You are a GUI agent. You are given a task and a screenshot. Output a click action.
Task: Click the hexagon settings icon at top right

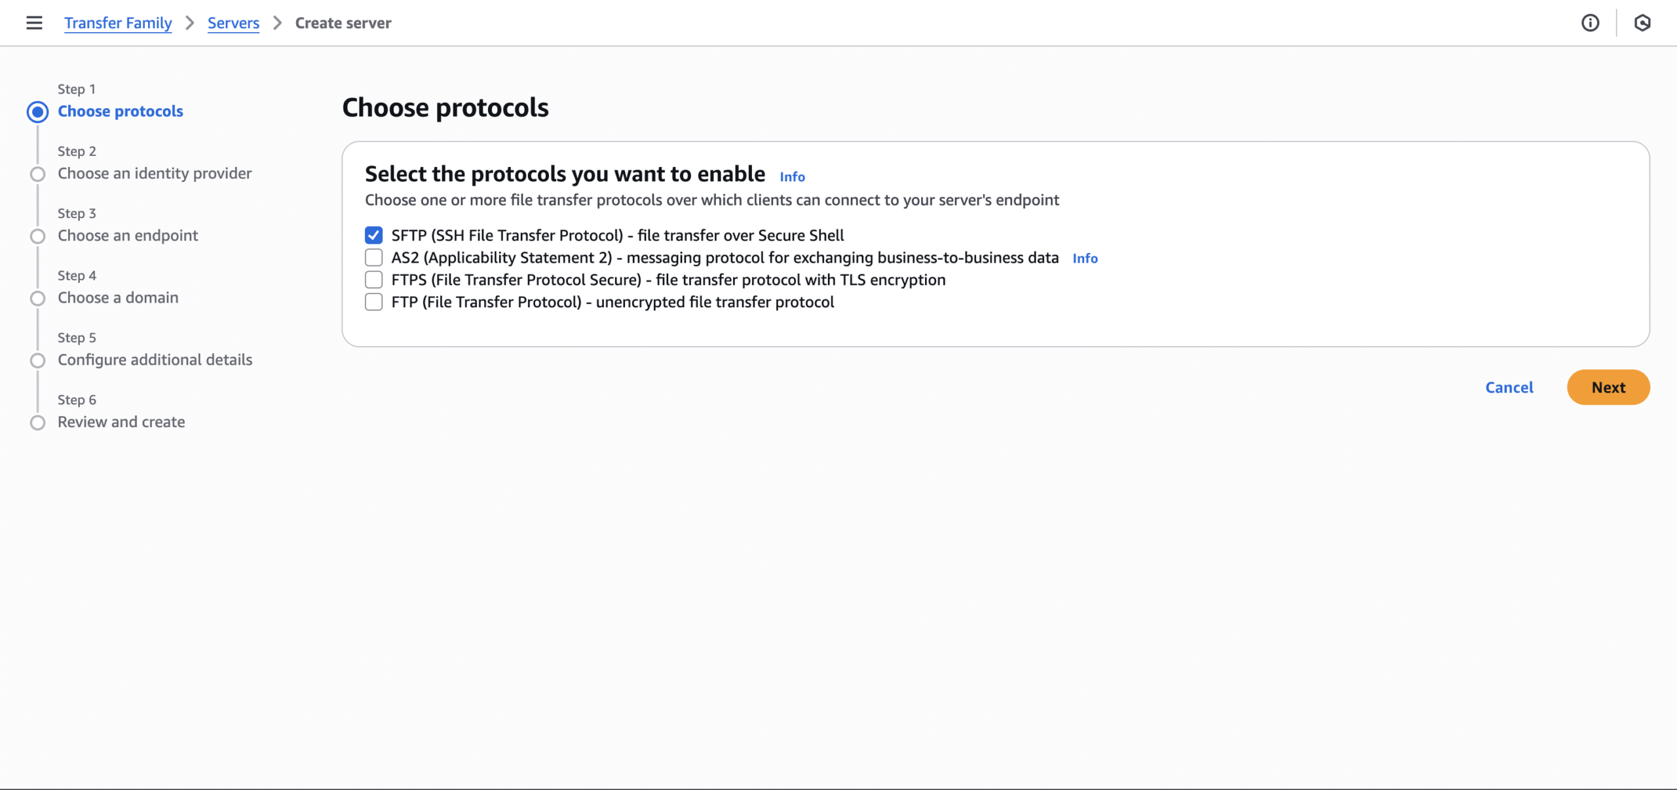tap(1642, 23)
